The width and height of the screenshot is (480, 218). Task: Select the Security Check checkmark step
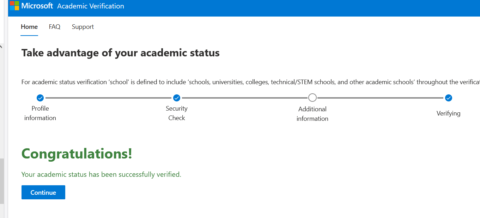click(177, 98)
